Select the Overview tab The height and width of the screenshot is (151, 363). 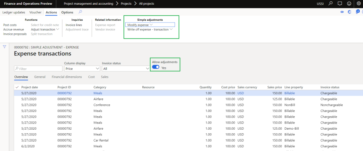[21, 77]
